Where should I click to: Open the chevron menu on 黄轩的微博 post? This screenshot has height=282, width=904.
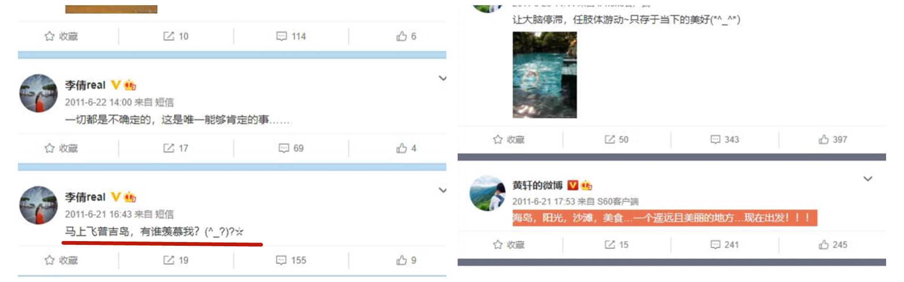click(868, 179)
